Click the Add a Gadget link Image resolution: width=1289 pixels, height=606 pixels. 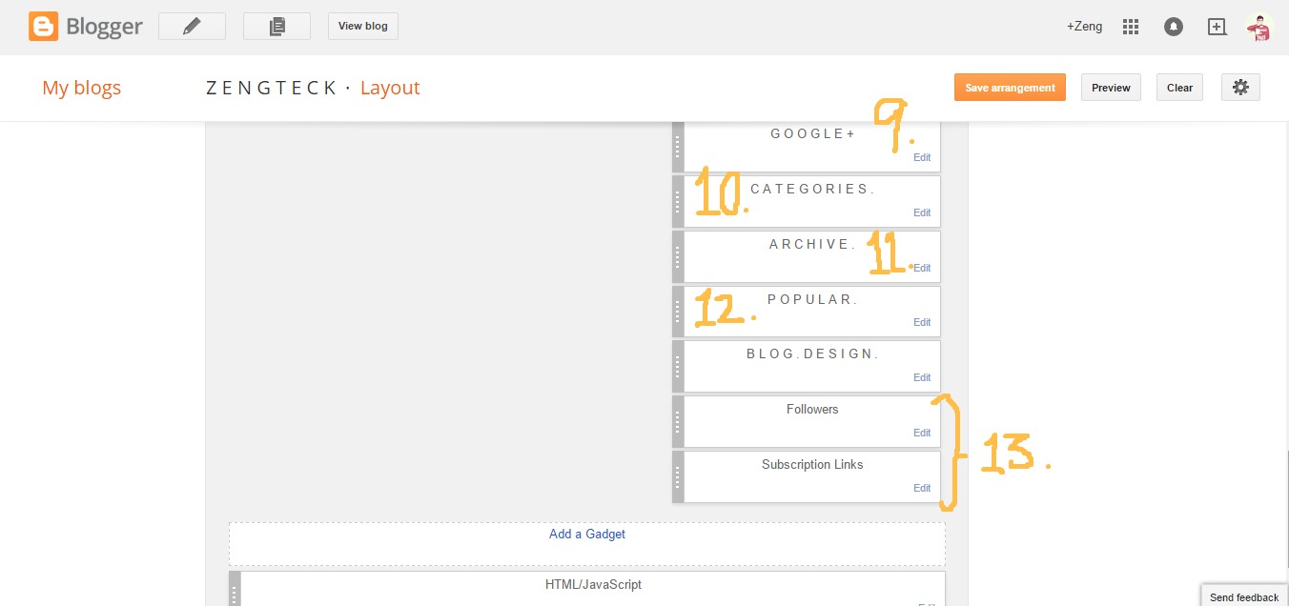point(587,535)
